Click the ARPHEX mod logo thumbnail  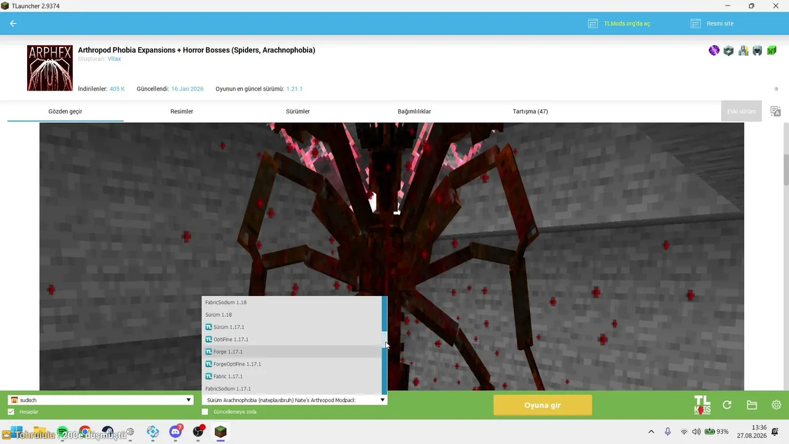[x=50, y=68]
